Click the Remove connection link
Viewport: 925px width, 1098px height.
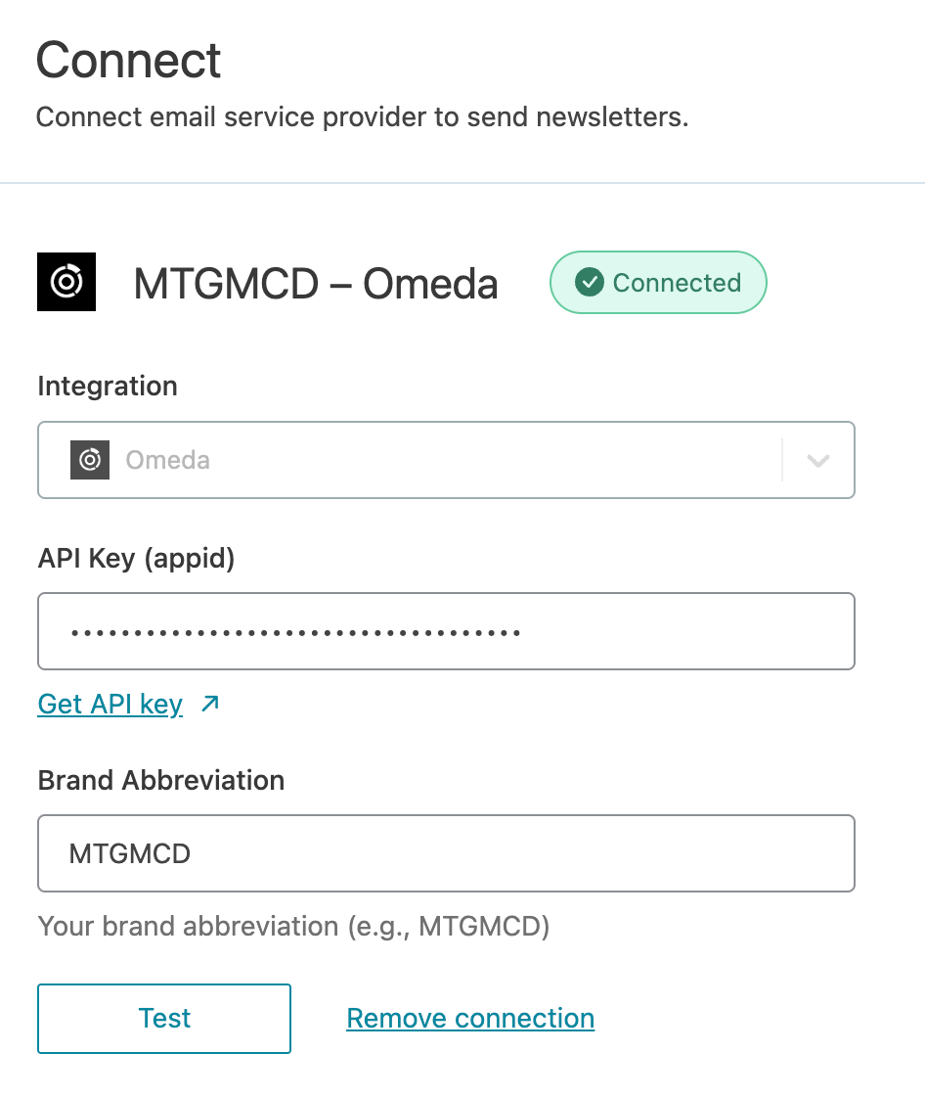pyautogui.click(x=470, y=1019)
